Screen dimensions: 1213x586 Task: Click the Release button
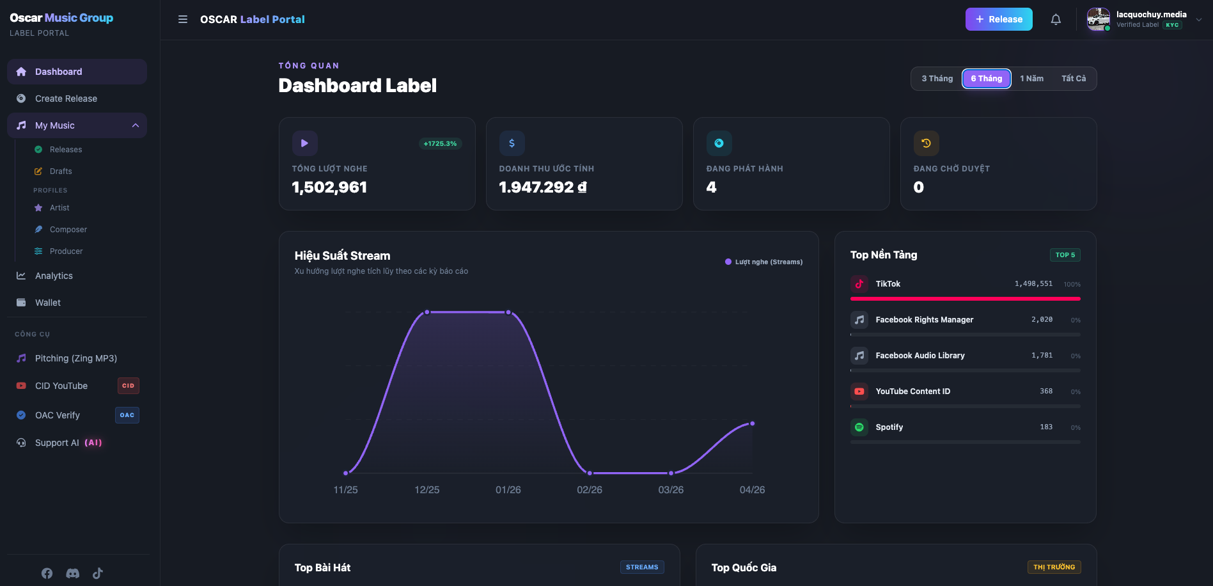999,19
